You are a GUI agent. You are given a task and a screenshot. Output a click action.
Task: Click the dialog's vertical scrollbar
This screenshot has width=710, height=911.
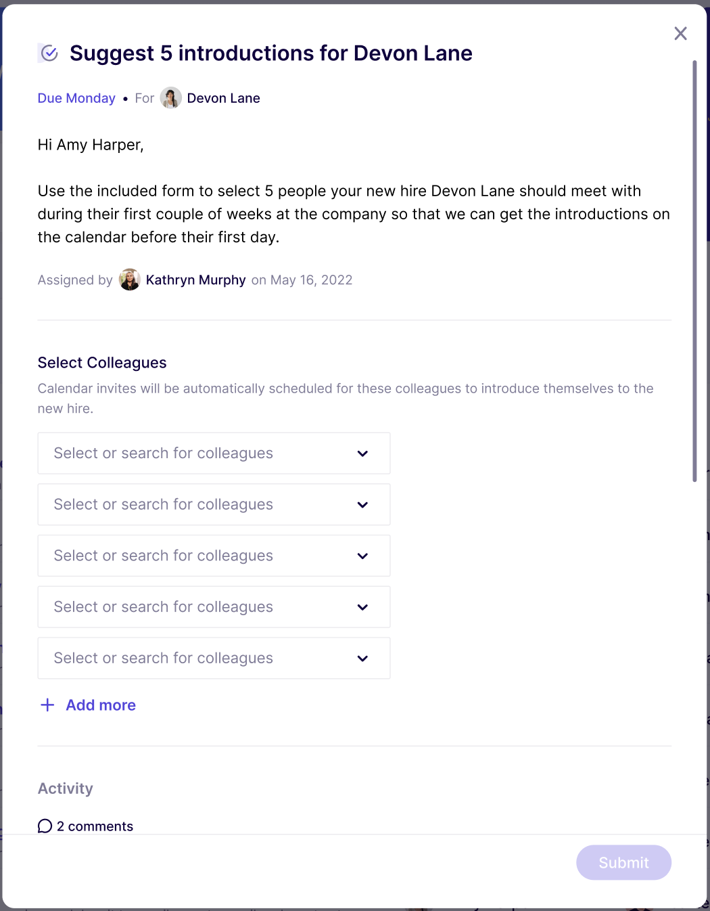point(694,271)
